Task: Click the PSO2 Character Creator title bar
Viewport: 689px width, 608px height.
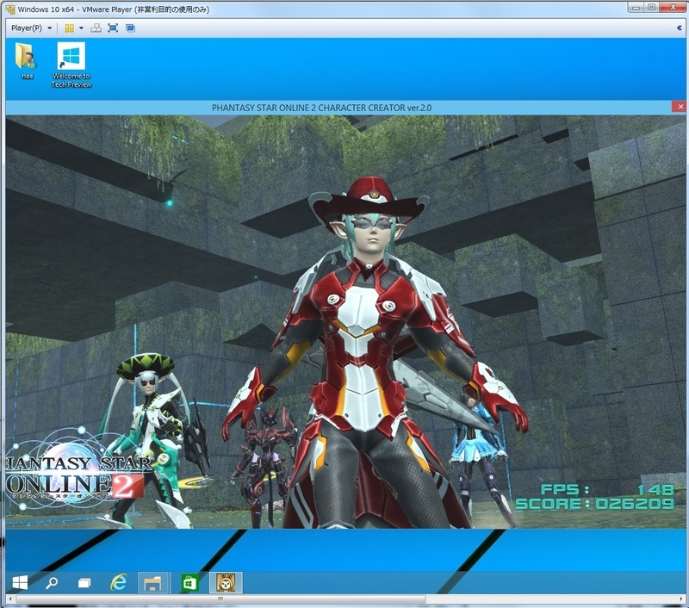Action: (x=321, y=108)
